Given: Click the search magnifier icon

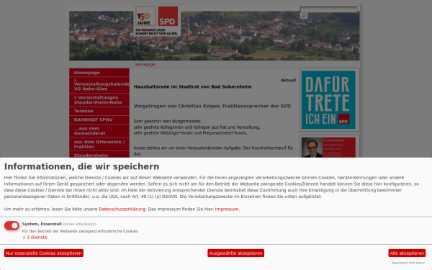Looking at the screenshot, I should tap(304, 16).
